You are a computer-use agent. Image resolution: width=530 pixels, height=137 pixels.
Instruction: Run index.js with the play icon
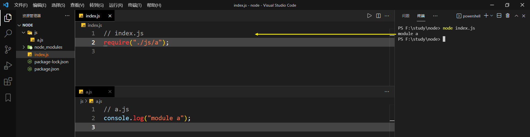tap(369, 16)
